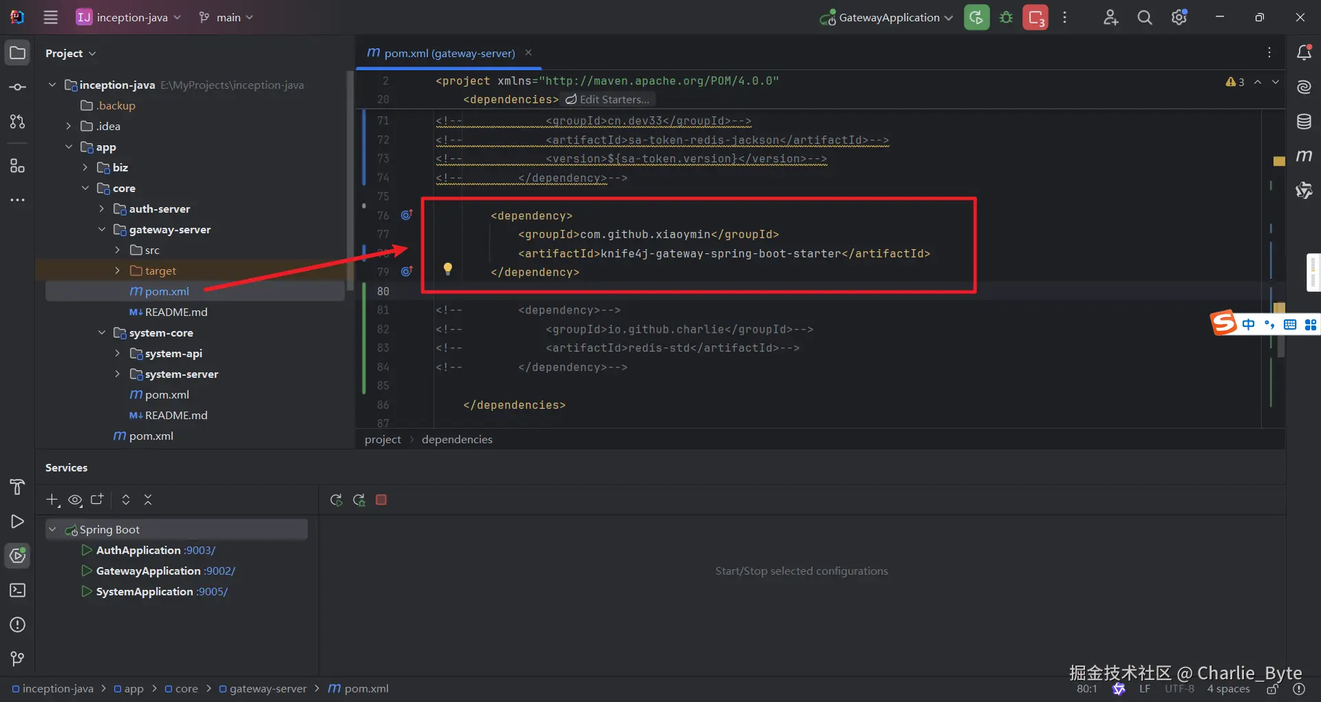Viewport: 1321px width, 702px height.
Task: Open the Problems tool window
Action: (x=18, y=625)
